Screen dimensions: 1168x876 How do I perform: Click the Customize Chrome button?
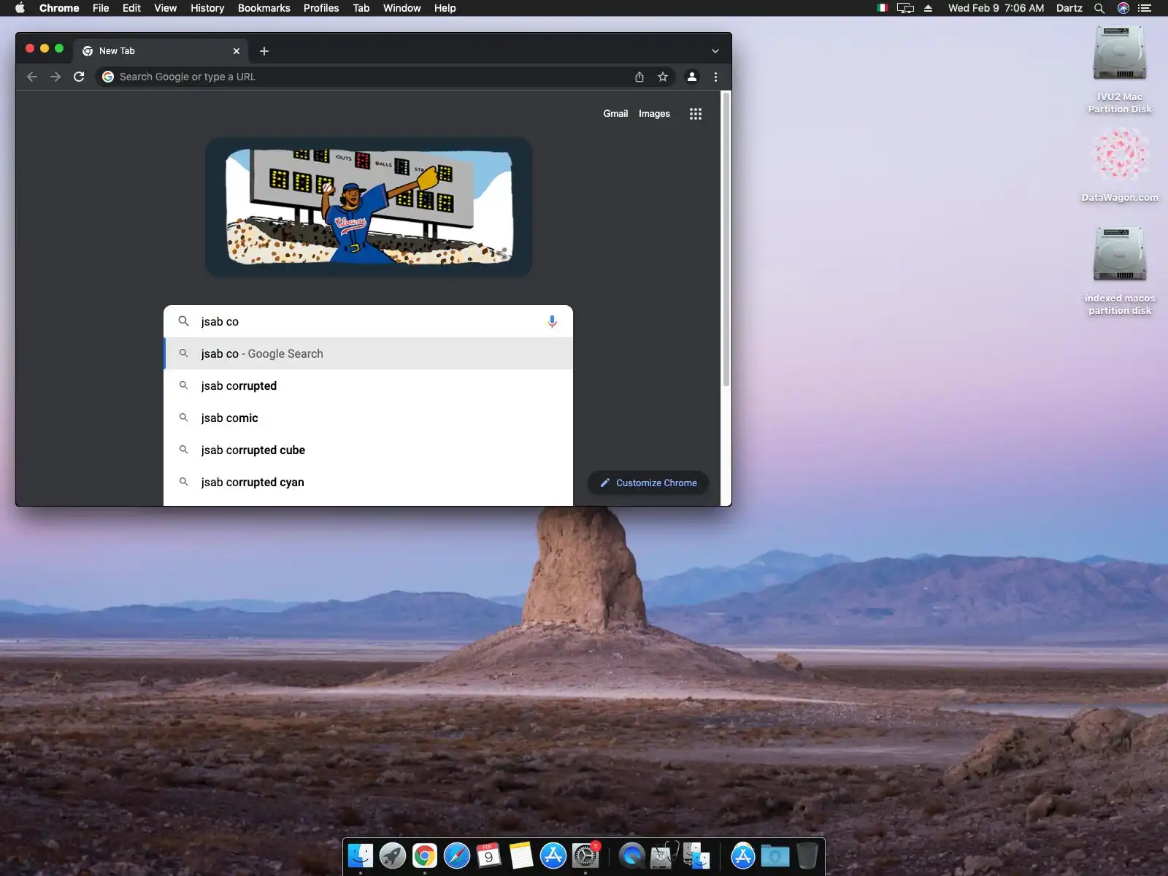pos(648,483)
